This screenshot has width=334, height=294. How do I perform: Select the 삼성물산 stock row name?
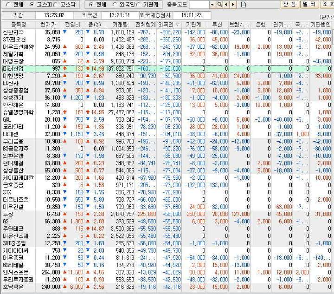13,170
